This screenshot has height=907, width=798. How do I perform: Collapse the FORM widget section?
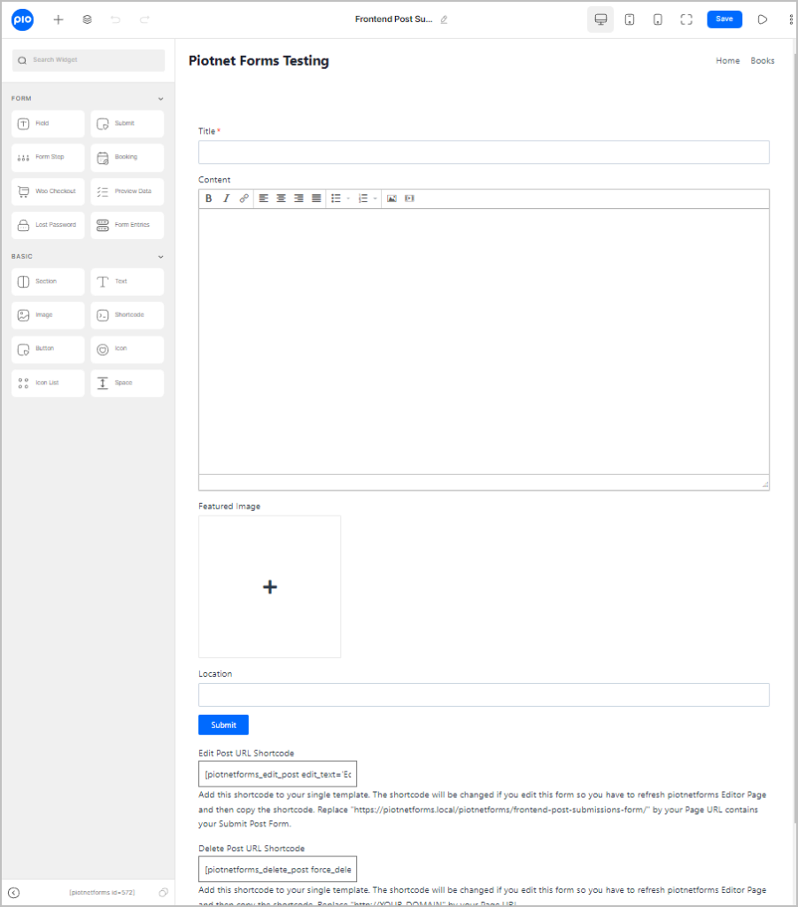point(161,99)
